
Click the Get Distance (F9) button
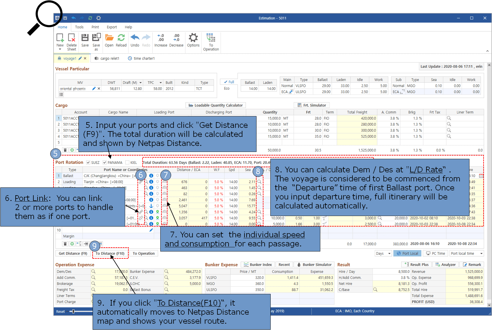tap(72, 253)
